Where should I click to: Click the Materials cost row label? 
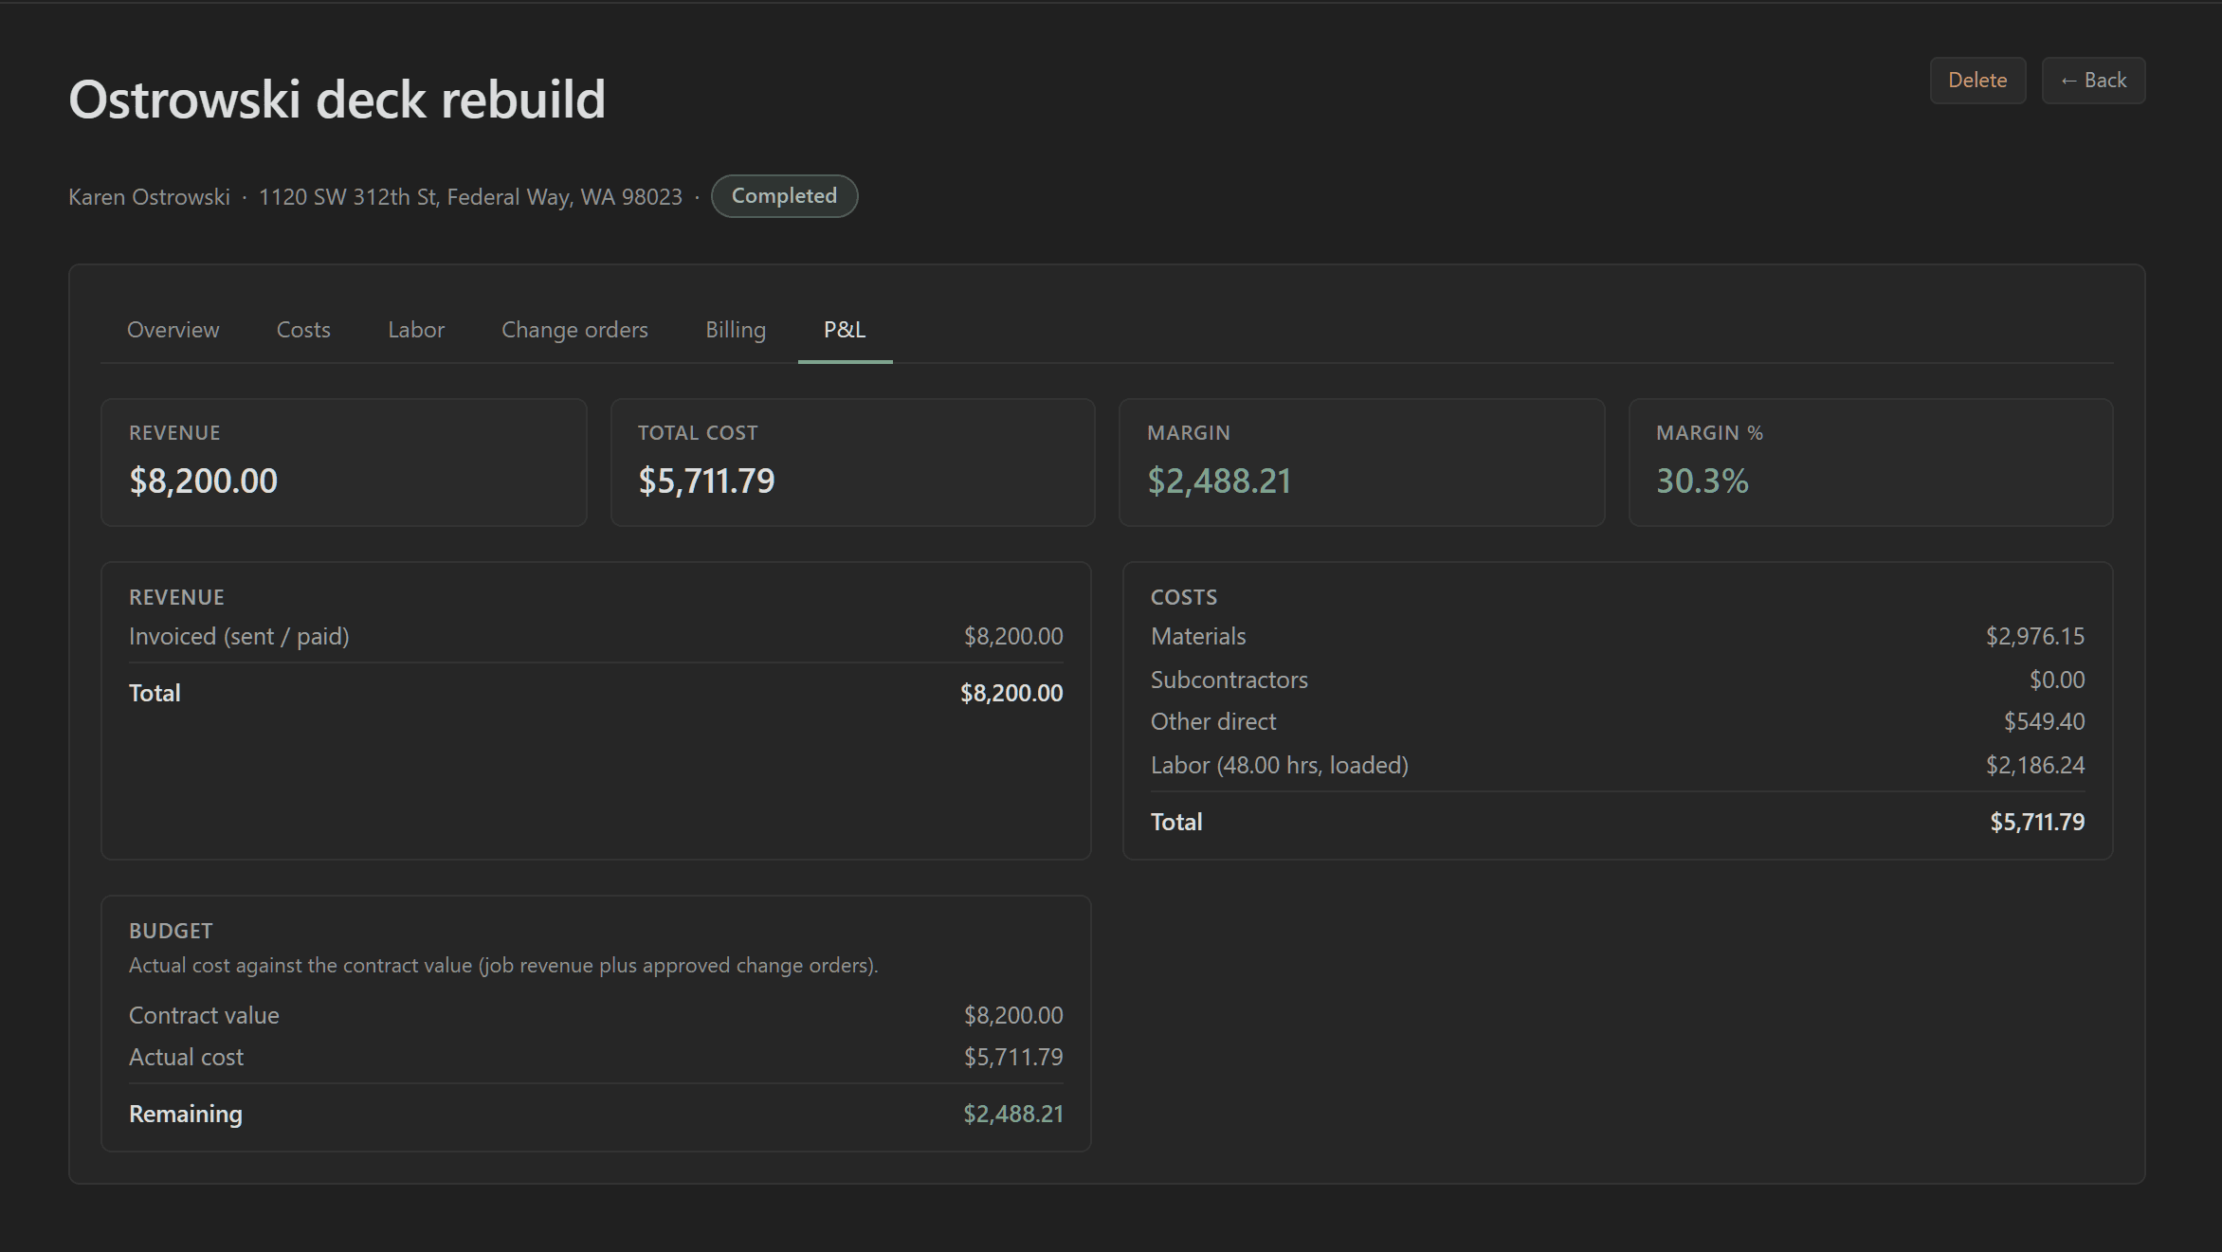[1198, 636]
